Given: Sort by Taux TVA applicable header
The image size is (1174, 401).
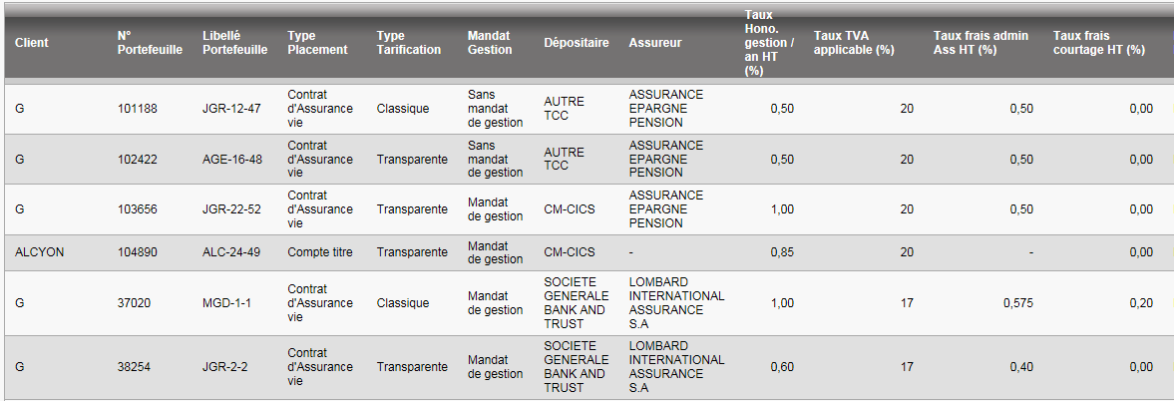Looking at the screenshot, I should point(854,43).
